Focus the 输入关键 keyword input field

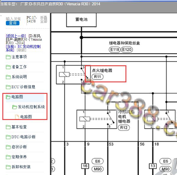coord(13,19)
